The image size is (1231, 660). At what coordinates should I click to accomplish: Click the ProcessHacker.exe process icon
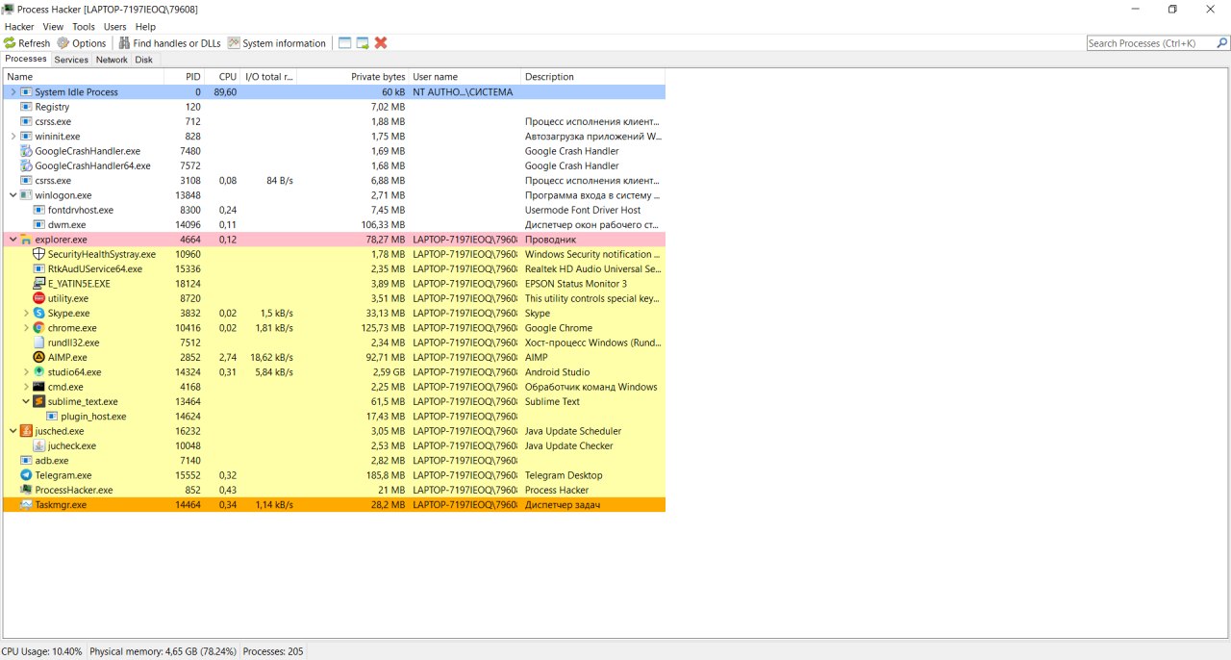tap(26, 490)
